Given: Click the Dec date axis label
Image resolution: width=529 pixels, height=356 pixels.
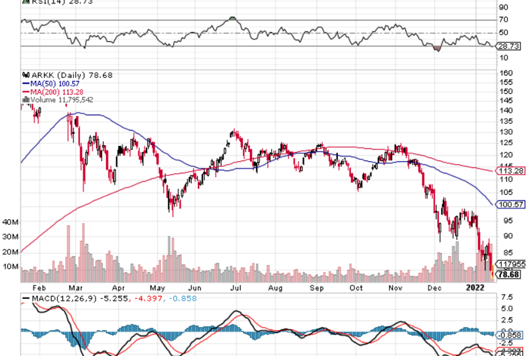Looking at the screenshot, I should [435, 288].
